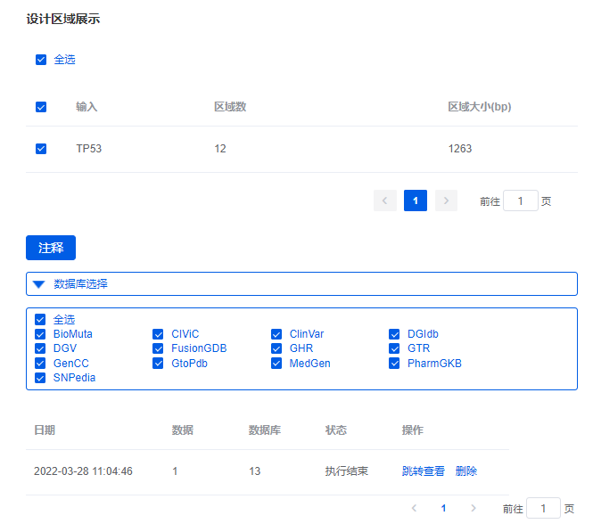Click next page arrow in upper pagination
The image size is (593, 532).
click(x=446, y=201)
